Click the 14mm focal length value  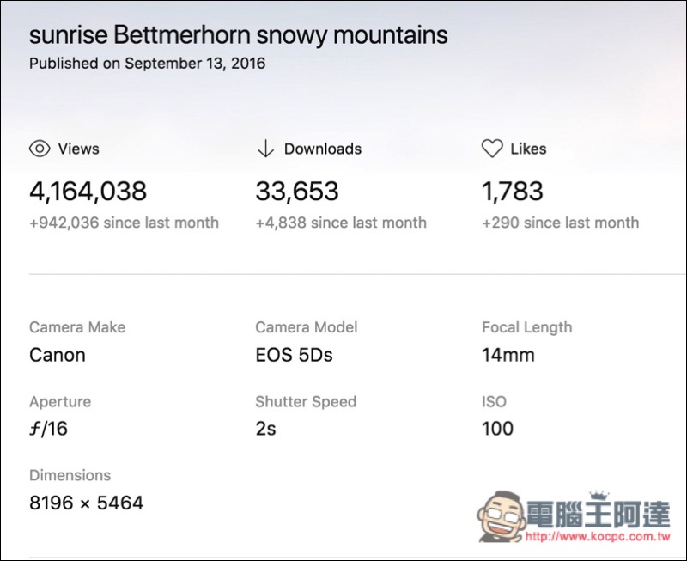click(x=508, y=355)
